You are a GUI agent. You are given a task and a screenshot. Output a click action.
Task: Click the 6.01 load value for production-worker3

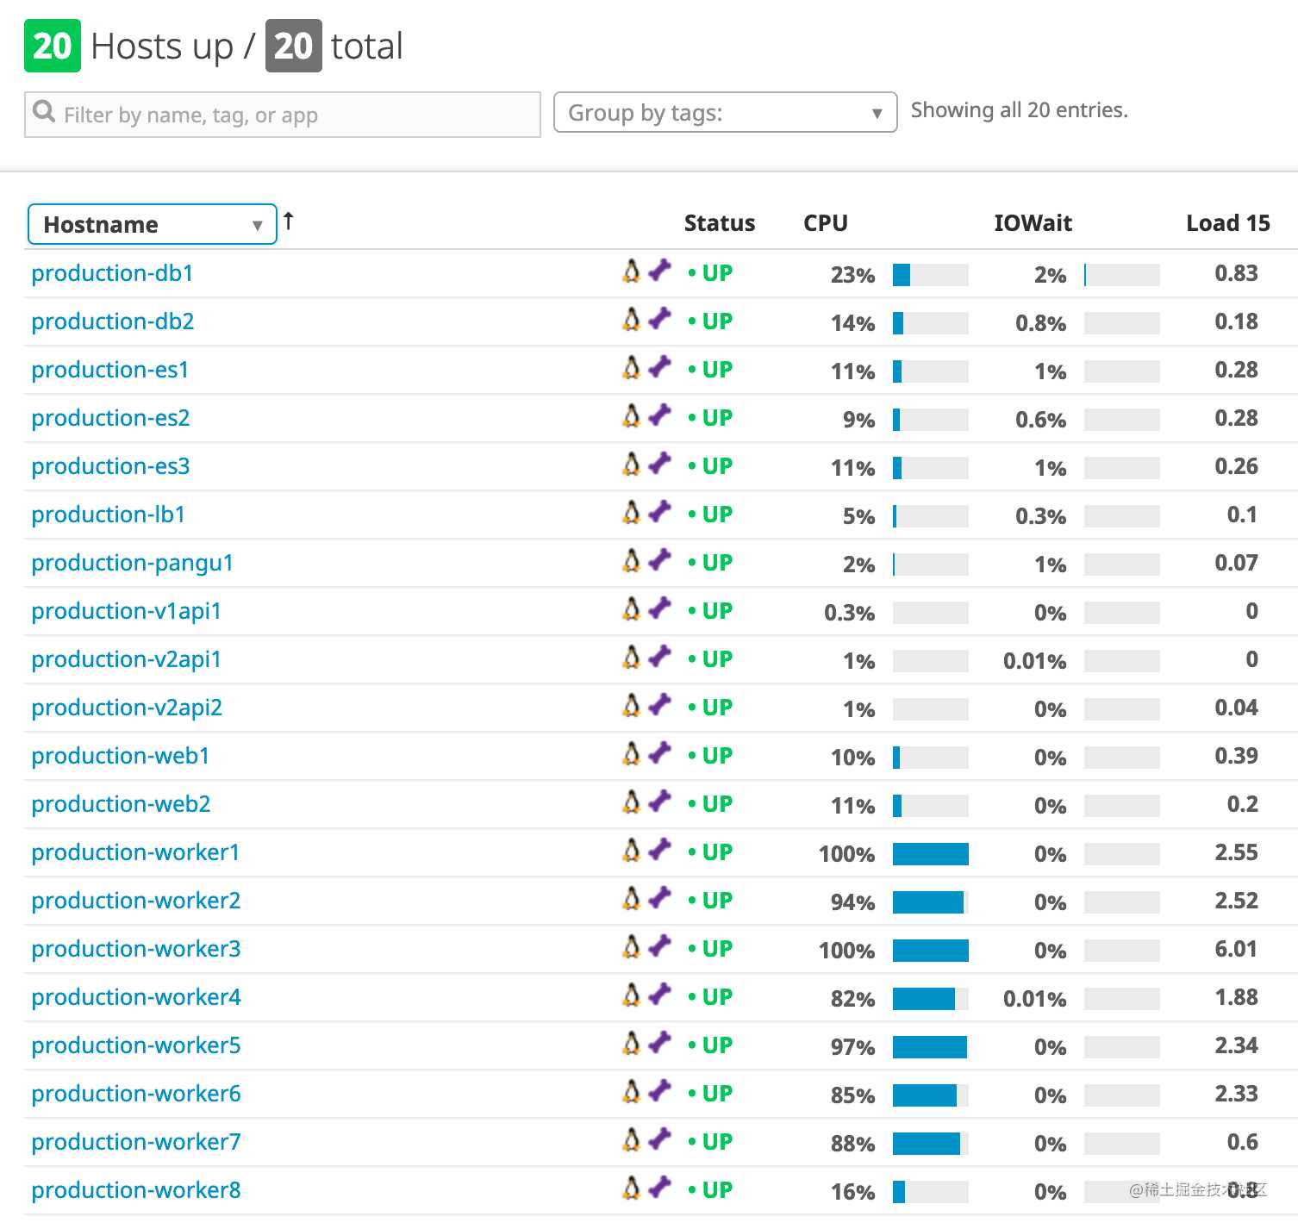[x=1237, y=949]
